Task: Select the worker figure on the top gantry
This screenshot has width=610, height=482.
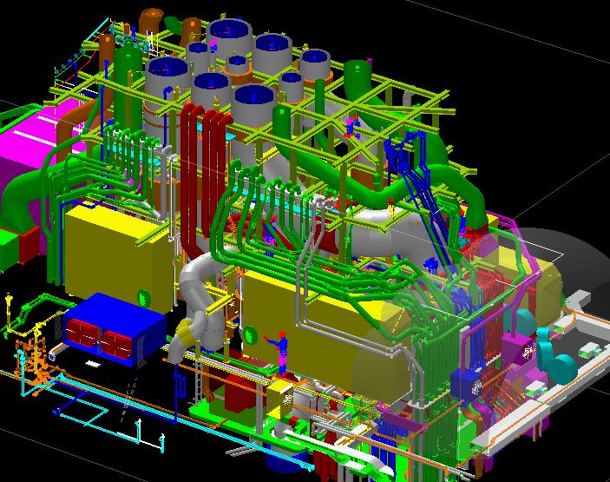Action: point(351,127)
